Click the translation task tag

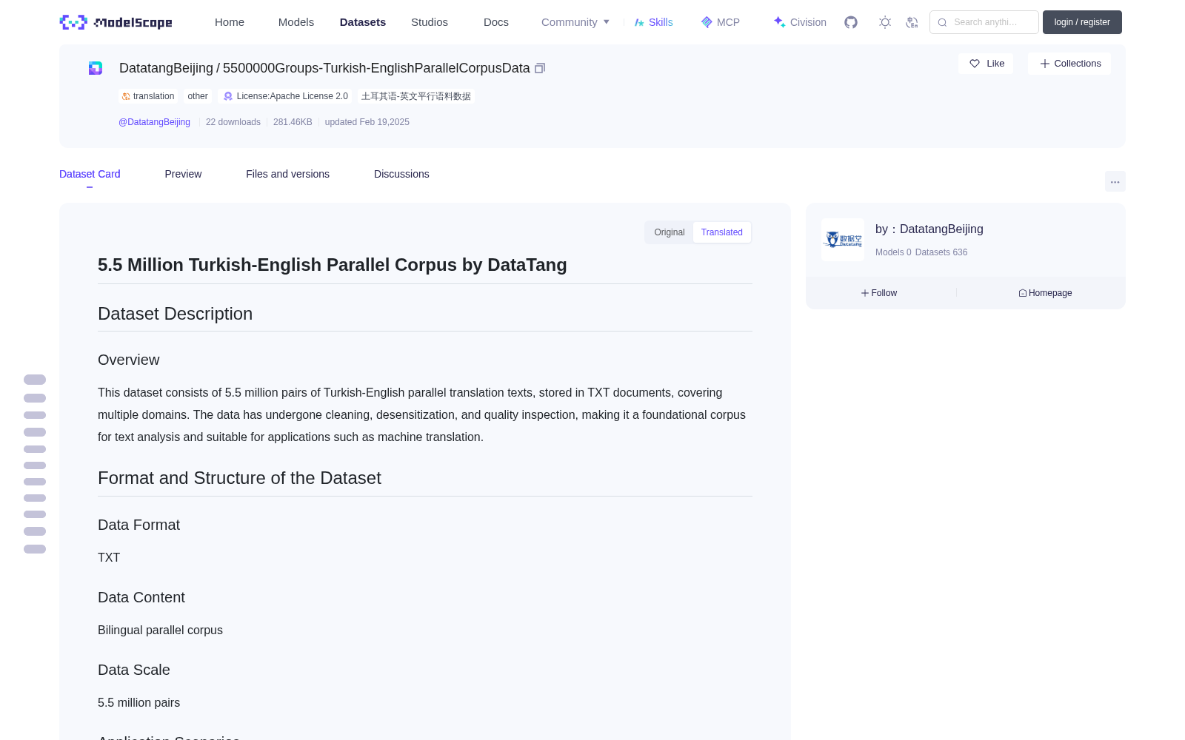(148, 96)
